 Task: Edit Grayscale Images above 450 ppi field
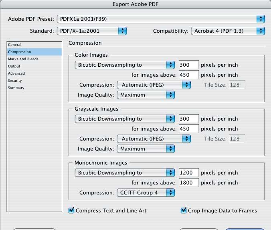tap(189, 129)
